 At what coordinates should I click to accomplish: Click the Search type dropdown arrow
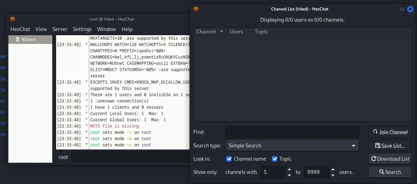354,146
